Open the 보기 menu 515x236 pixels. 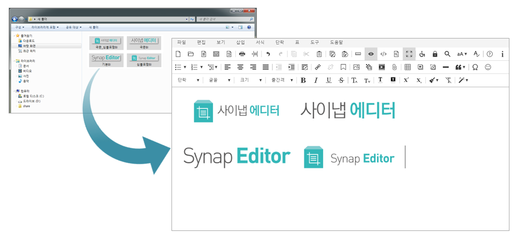221,42
